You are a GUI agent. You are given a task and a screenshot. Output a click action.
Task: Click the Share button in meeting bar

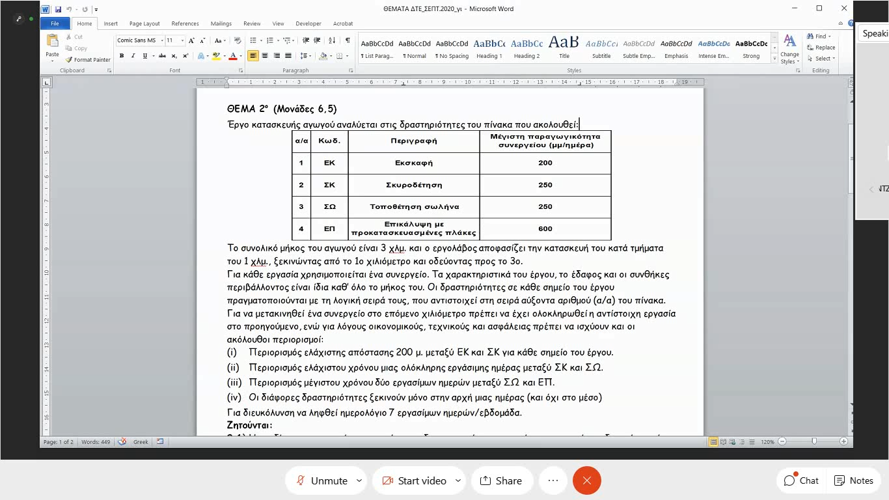(500, 480)
